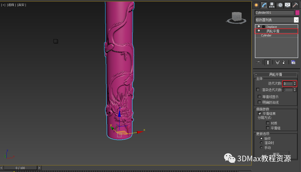Open the [+] viewport menu
The image size is (301, 172).
[x=3, y=5]
